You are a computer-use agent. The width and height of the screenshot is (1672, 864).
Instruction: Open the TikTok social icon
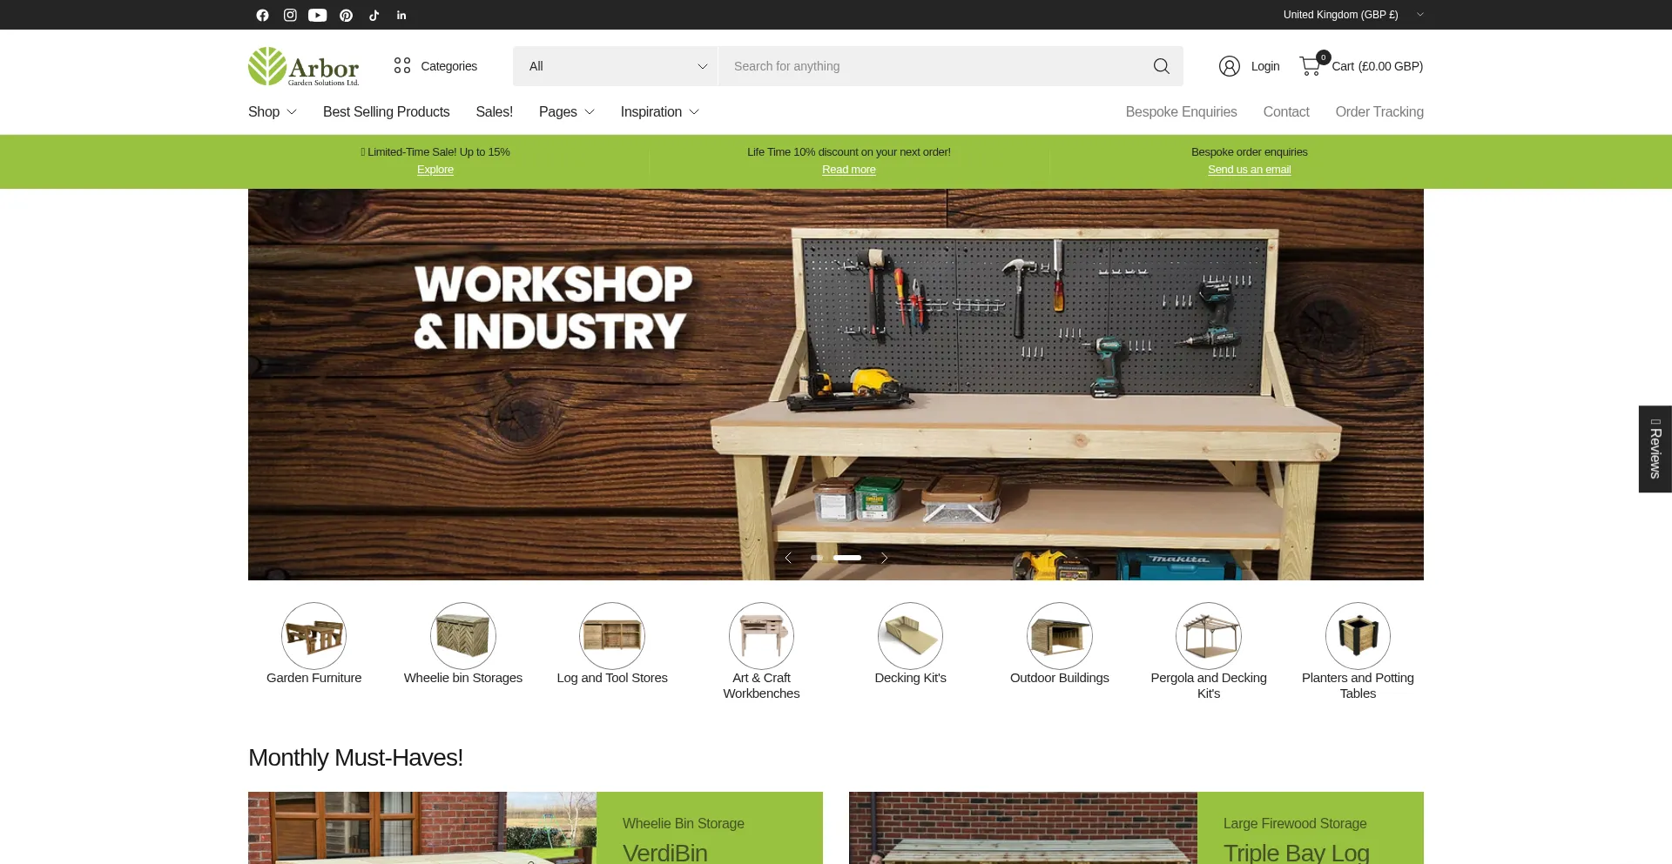[x=374, y=15]
